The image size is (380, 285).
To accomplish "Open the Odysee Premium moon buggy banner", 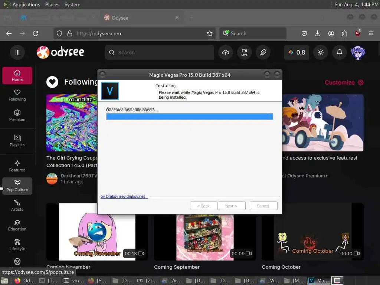I will point(323,123).
